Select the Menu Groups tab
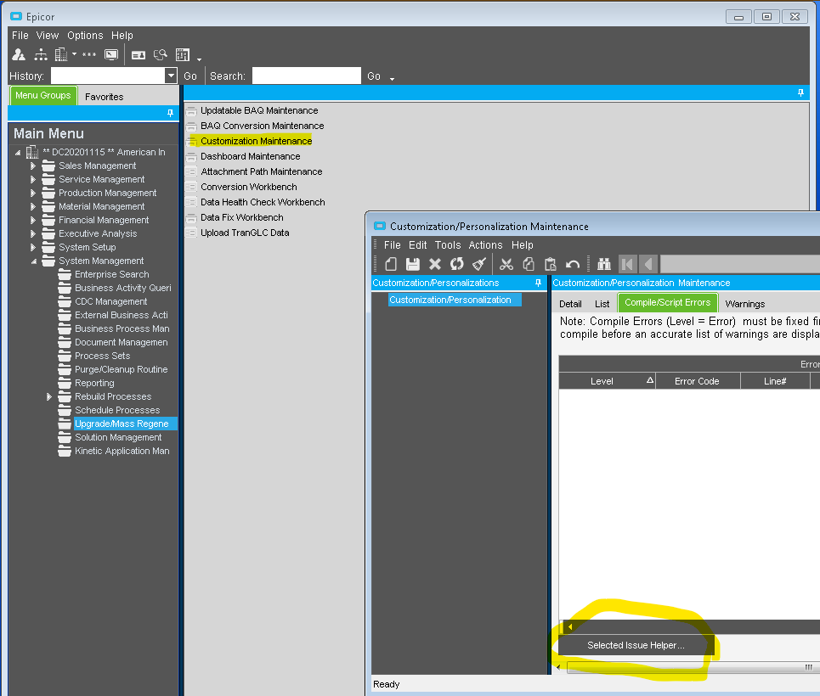 43,96
